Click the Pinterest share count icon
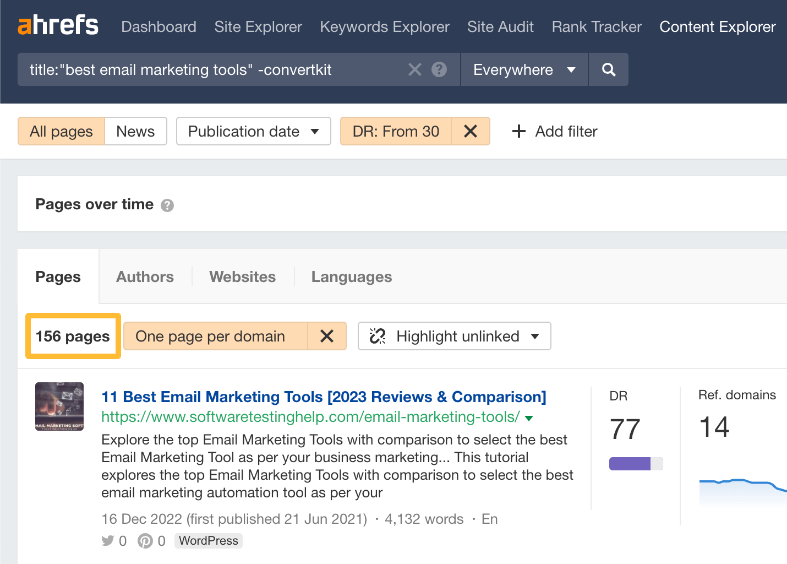This screenshot has width=787, height=564. click(x=144, y=541)
